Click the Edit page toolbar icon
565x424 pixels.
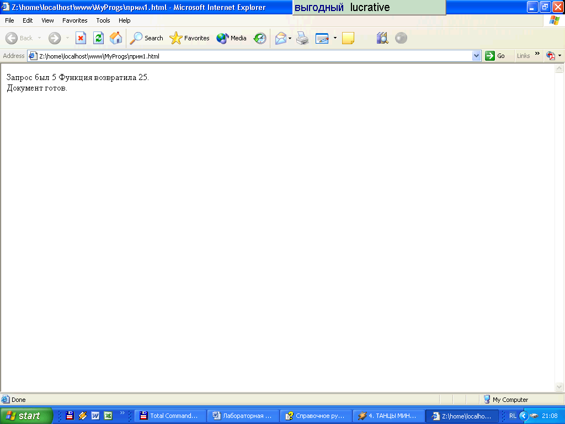coord(322,38)
